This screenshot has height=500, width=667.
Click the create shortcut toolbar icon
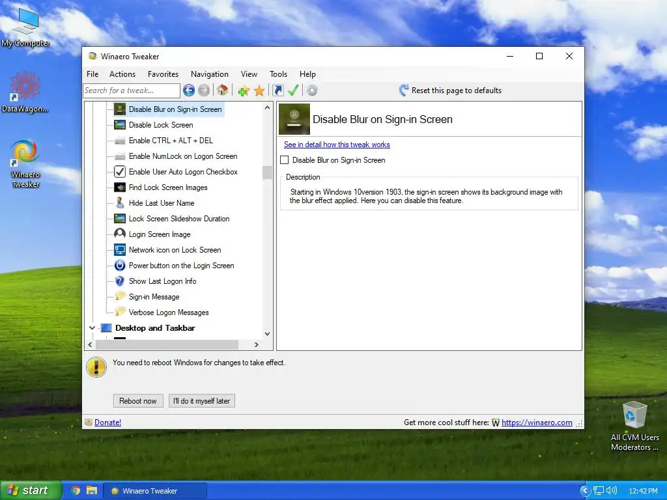[277, 90]
